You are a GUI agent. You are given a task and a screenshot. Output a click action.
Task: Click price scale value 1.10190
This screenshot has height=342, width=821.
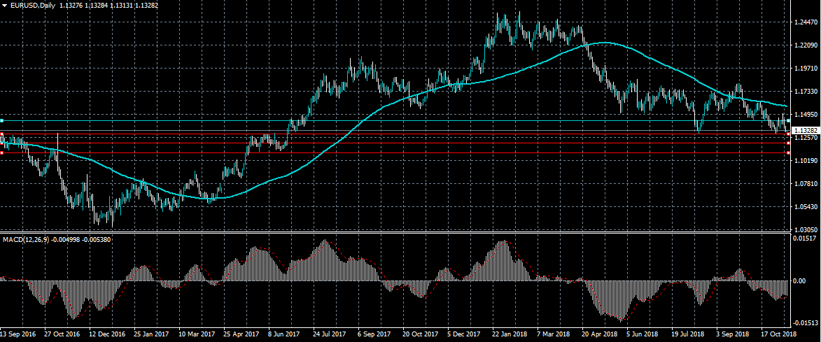806,161
